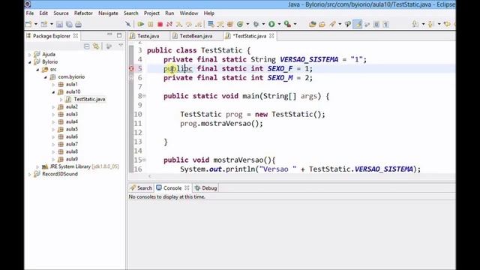Switch to the Teste.java editor tab

click(x=148, y=36)
